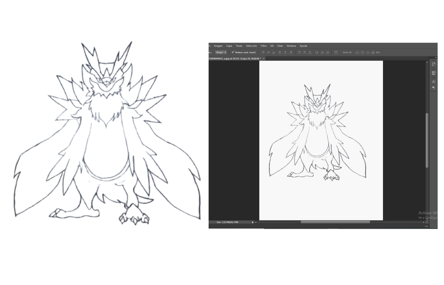Select the 3D rotate mode icon
The image size is (444, 285).
[357, 52]
